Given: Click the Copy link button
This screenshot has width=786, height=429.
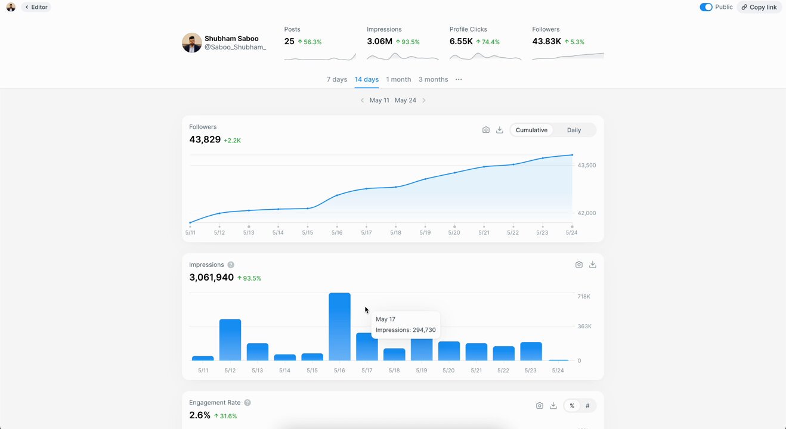Looking at the screenshot, I should pos(759,7).
